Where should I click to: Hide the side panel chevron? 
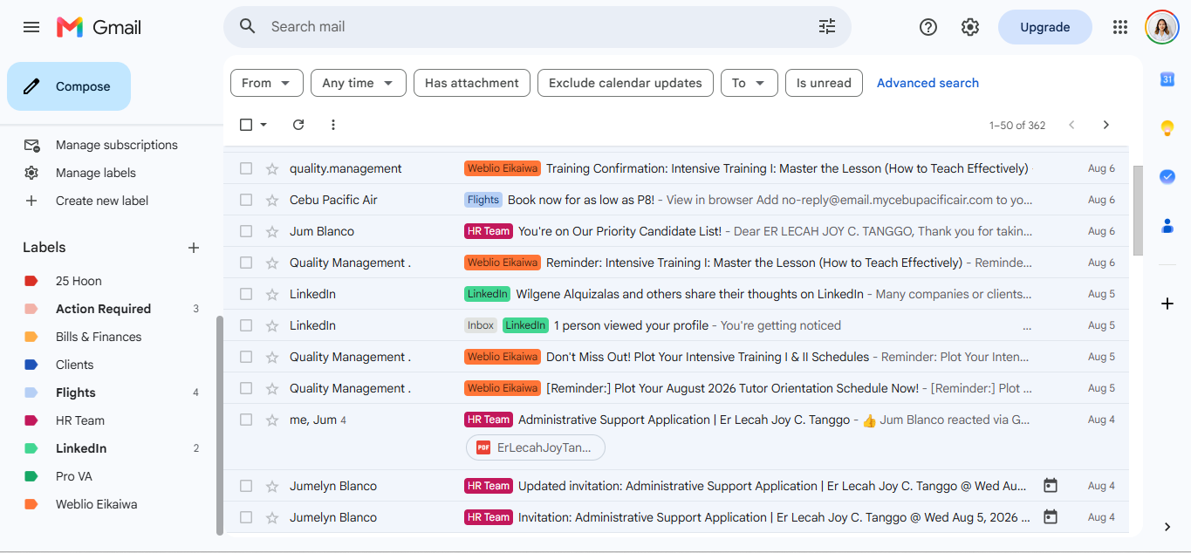pyautogui.click(x=1167, y=527)
